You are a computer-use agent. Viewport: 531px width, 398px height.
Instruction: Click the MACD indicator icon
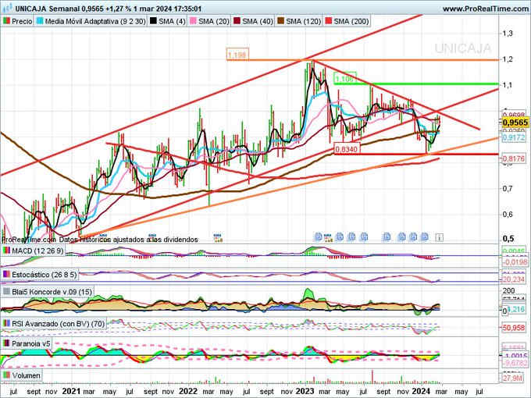tap(6, 251)
